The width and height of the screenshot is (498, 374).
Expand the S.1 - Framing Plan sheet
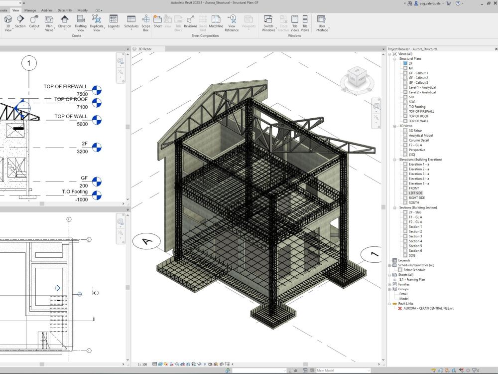click(x=395, y=280)
